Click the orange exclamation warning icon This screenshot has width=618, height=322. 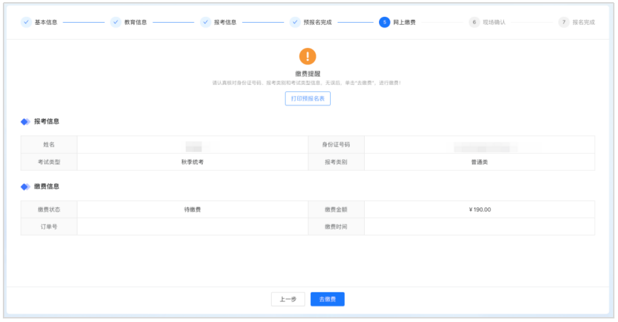pos(307,56)
